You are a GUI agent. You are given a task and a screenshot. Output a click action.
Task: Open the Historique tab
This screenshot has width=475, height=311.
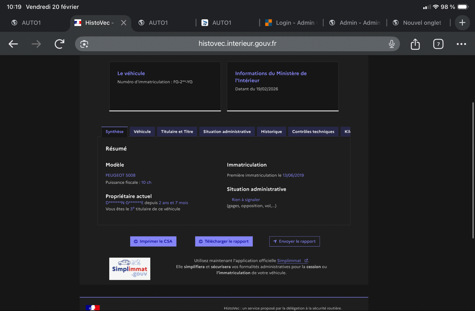click(x=272, y=131)
